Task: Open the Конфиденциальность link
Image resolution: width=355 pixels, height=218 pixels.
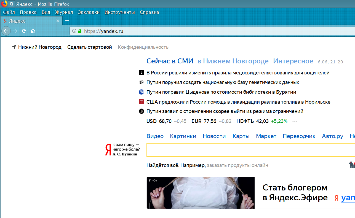Action: 143,47
